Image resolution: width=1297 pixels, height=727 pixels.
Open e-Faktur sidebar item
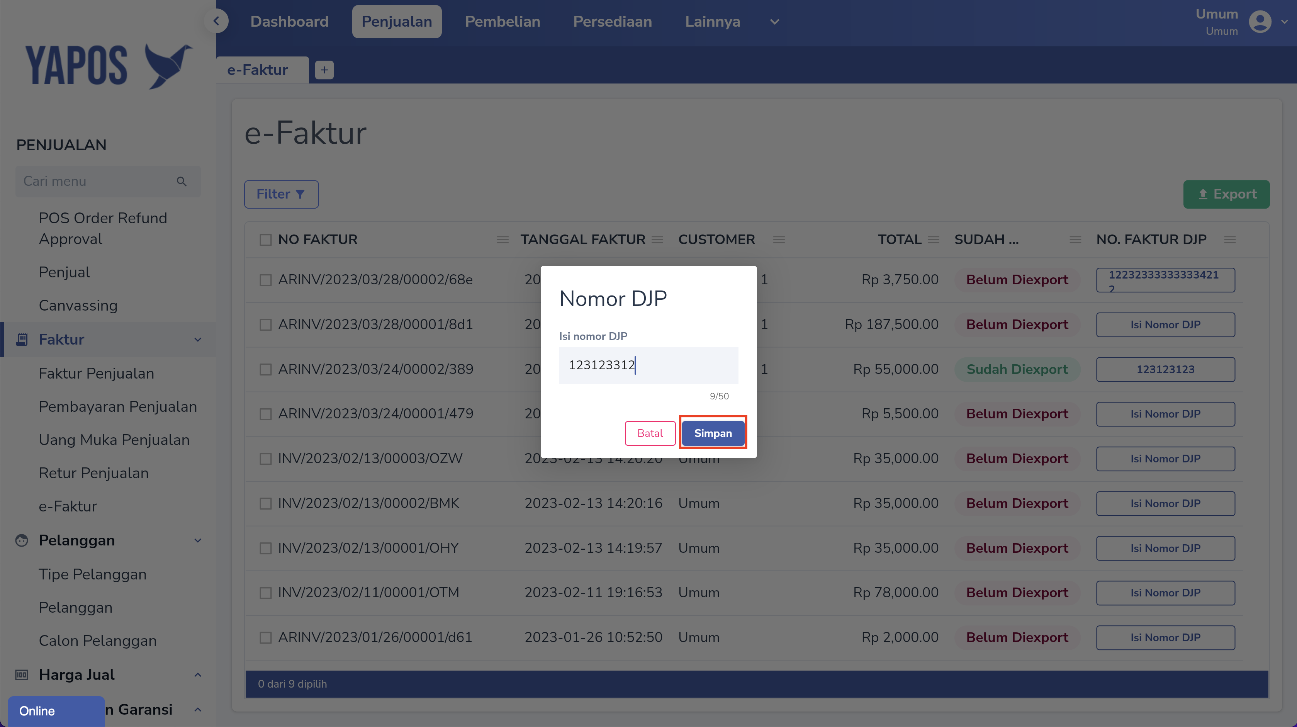pyautogui.click(x=68, y=506)
